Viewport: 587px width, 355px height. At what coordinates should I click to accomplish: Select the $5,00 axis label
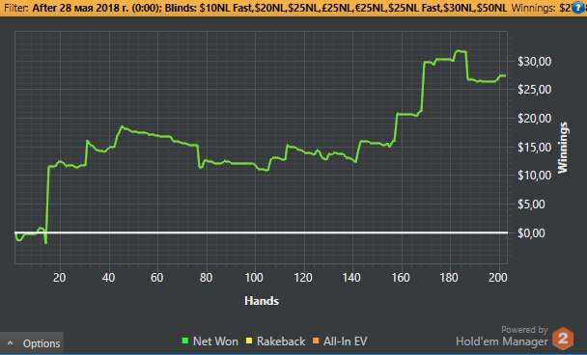[531, 205]
